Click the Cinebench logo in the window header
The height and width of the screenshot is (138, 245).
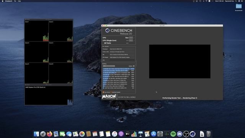pos(107,30)
